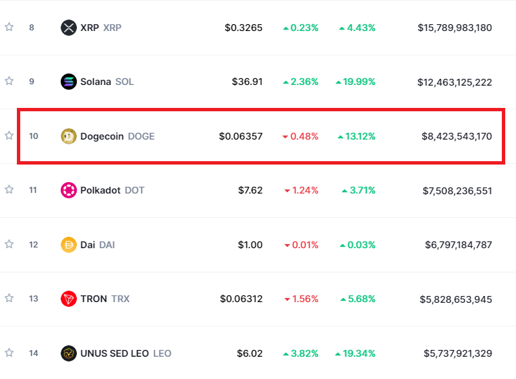Open the UNUS SED LEO link
516x379 pixels.
click(125, 353)
